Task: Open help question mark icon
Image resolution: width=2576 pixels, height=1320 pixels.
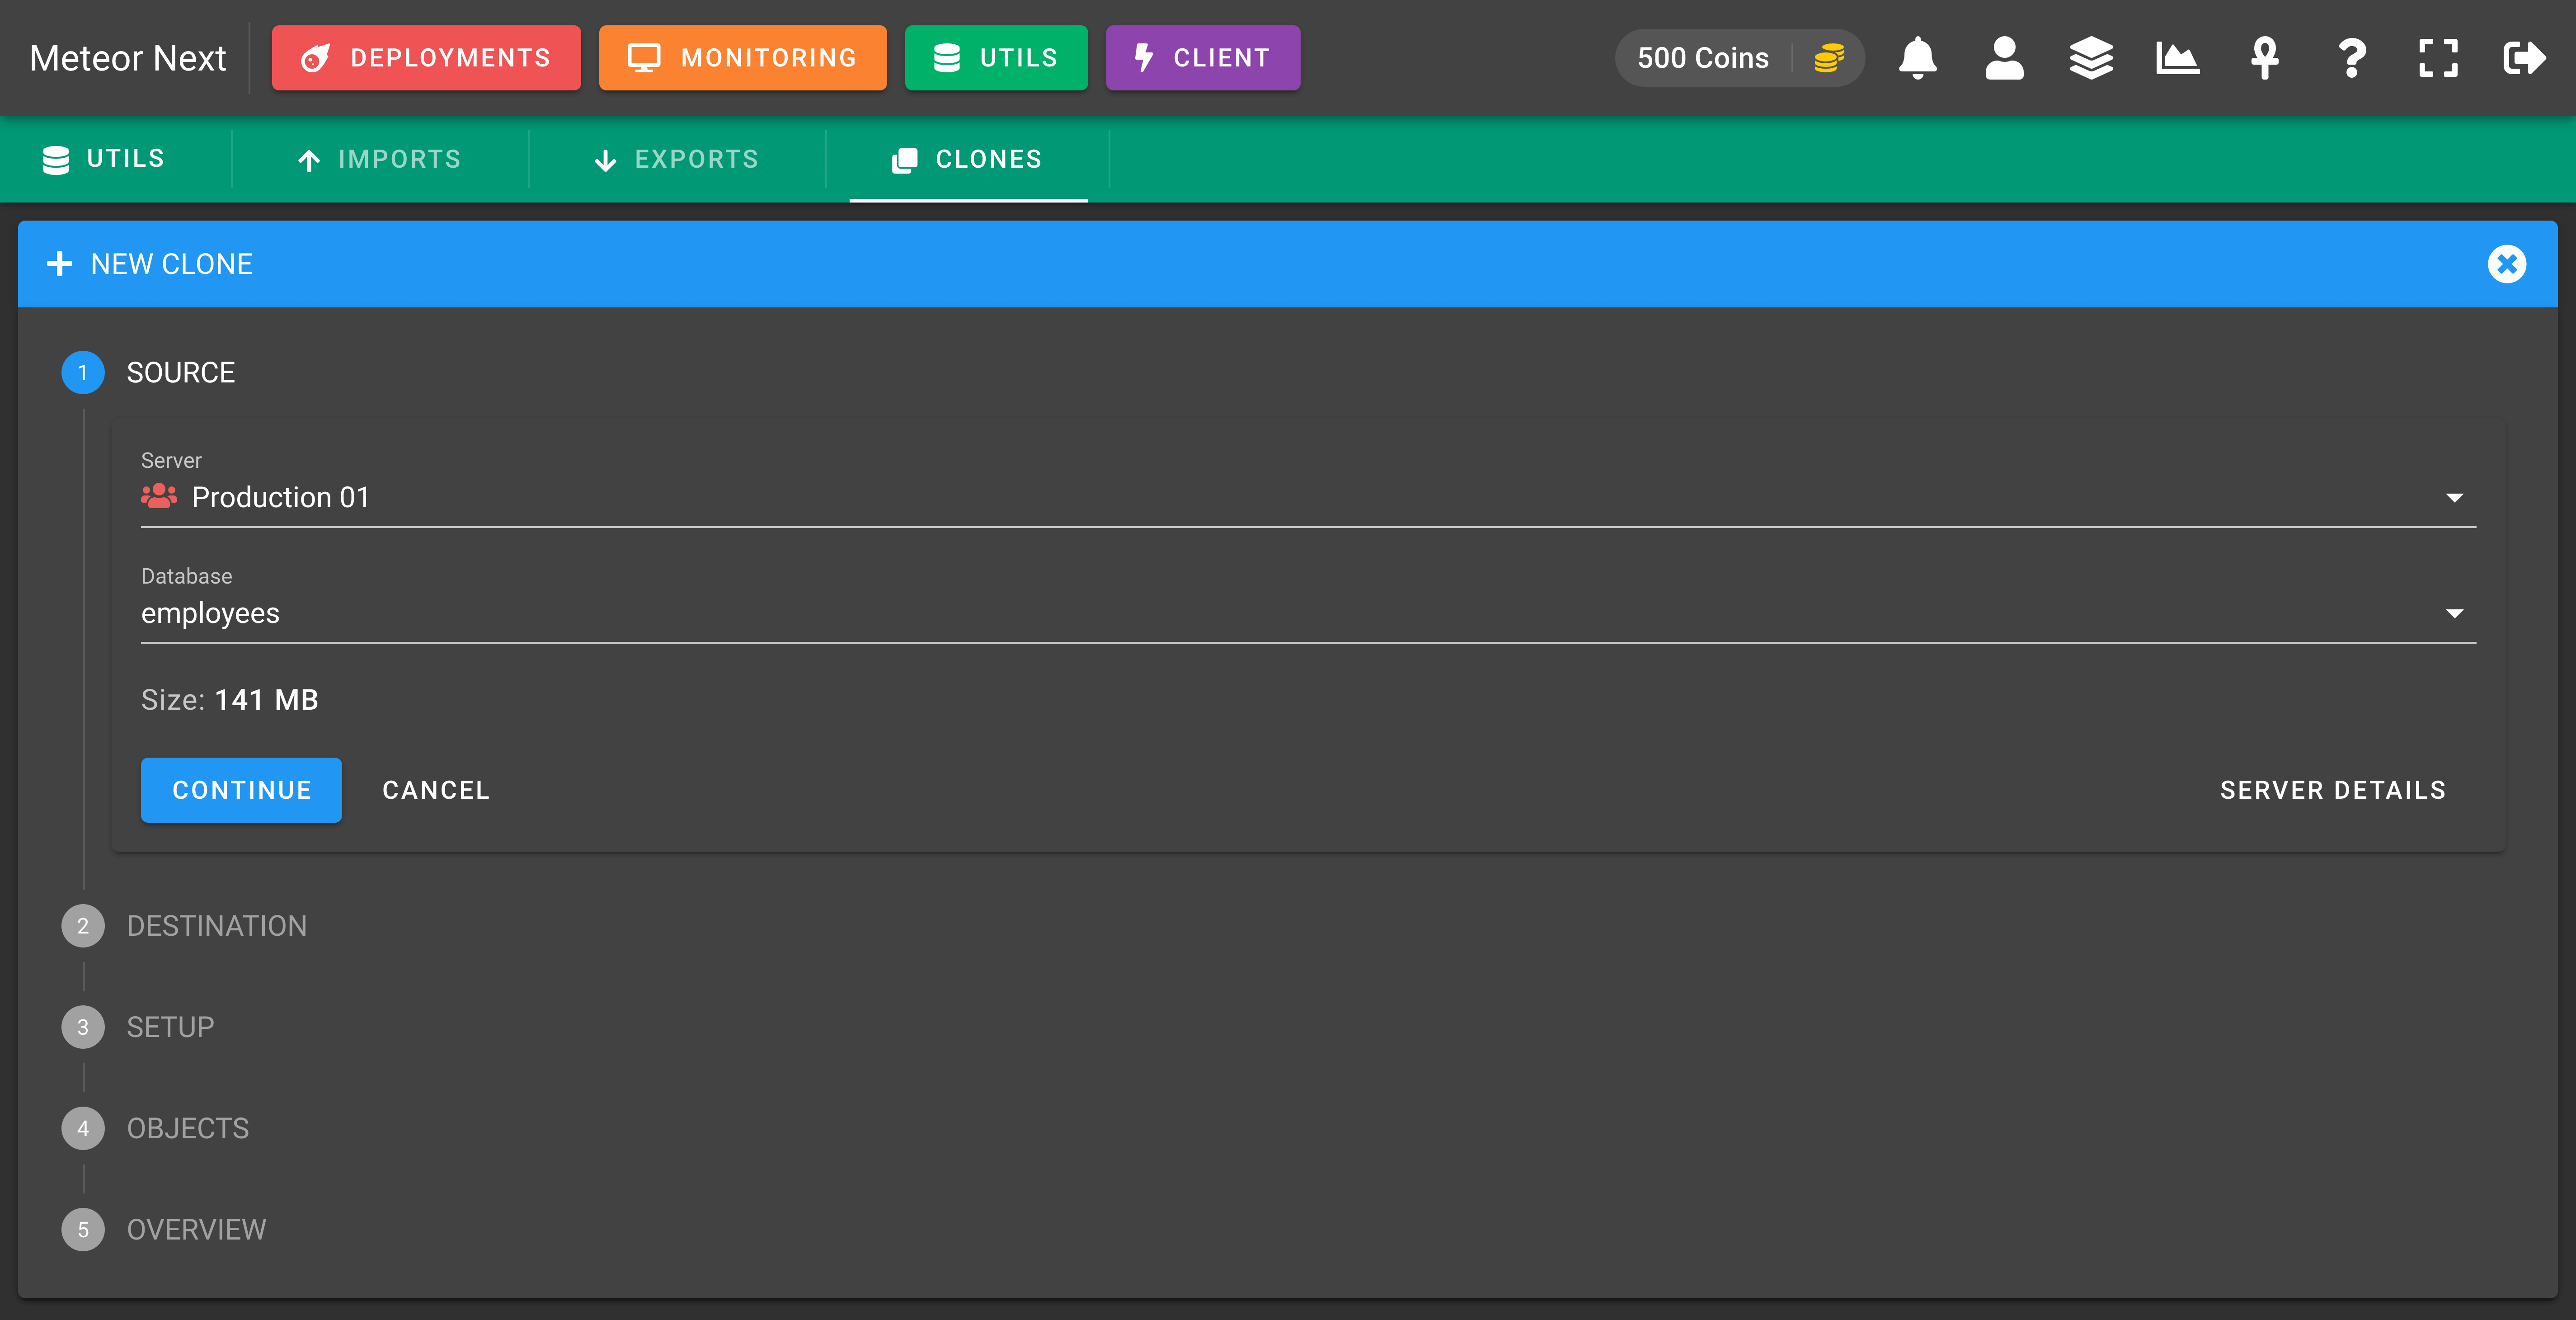Action: [2351, 58]
